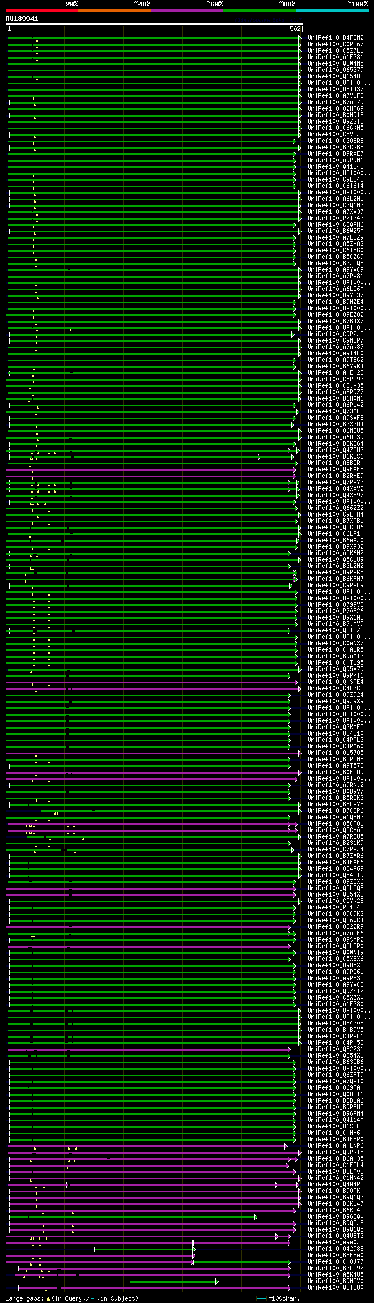
Task: Select hit label UniRef100_B7CCP6
Action: click(x=335, y=810)
